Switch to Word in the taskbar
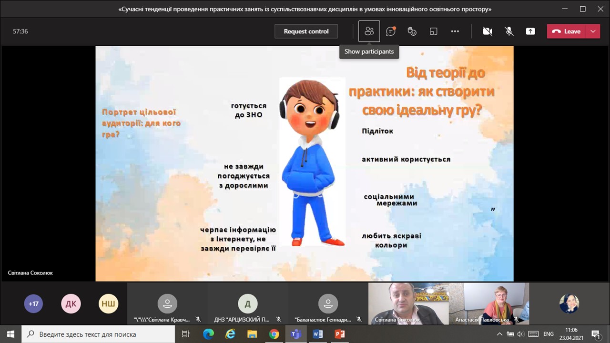The width and height of the screenshot is (610, 343). (318, 334)
